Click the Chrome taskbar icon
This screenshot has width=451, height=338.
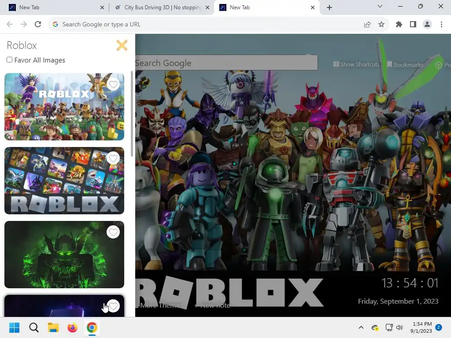[x=92, y=327]
